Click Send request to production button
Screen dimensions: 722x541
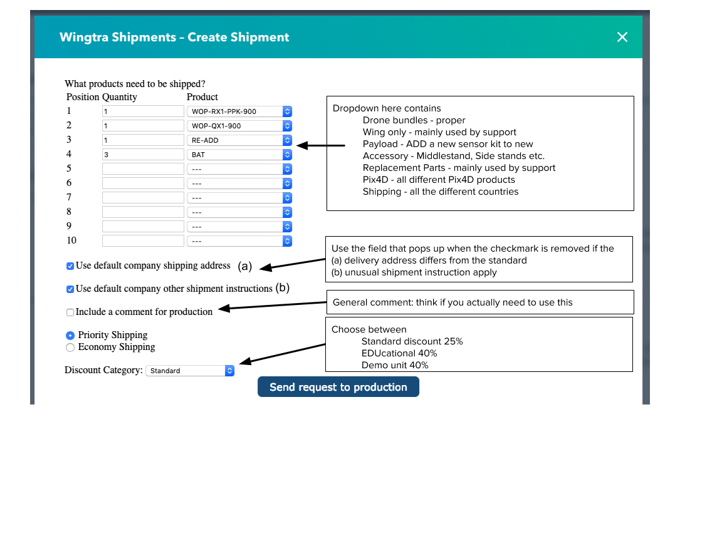tap(338, 387)
